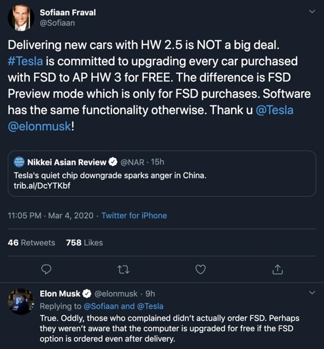
Task: Click Elon Musk's profile avatar
Action: [21, 301]
